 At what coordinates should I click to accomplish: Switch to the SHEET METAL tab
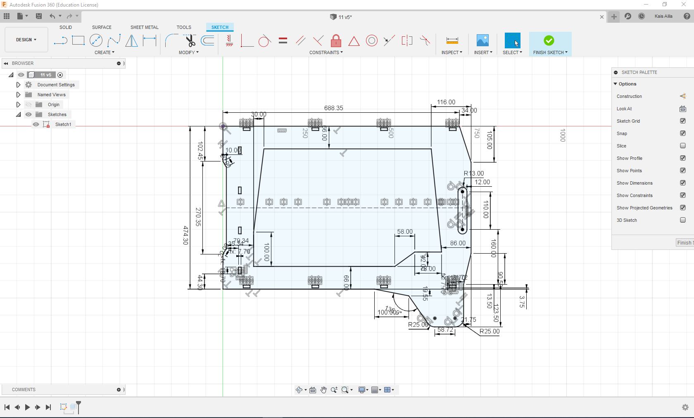144,27
